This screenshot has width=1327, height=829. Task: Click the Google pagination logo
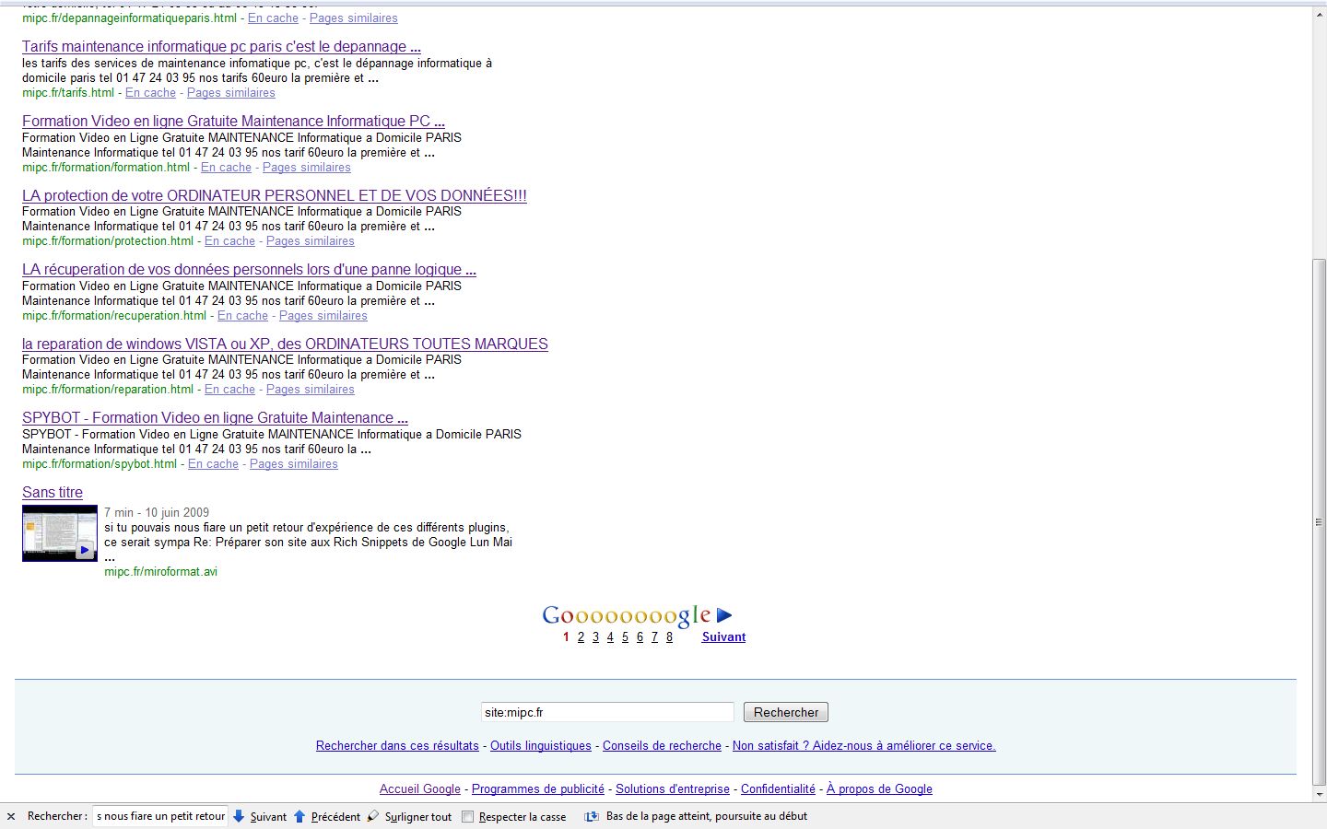coord(627,615)
